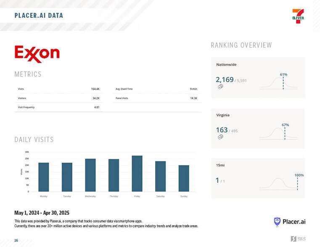Click the SRS logo
This screenshot has height=247, width=320.
pos(298,239)
